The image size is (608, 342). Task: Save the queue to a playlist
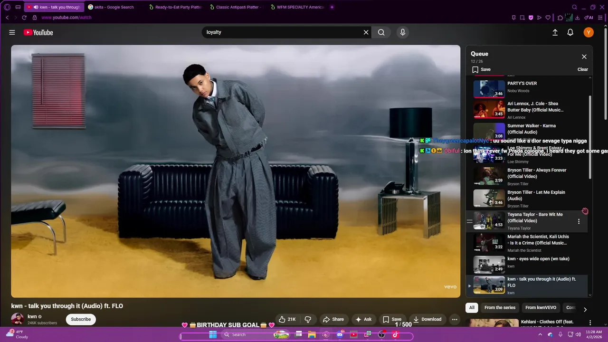click(481, 69)
